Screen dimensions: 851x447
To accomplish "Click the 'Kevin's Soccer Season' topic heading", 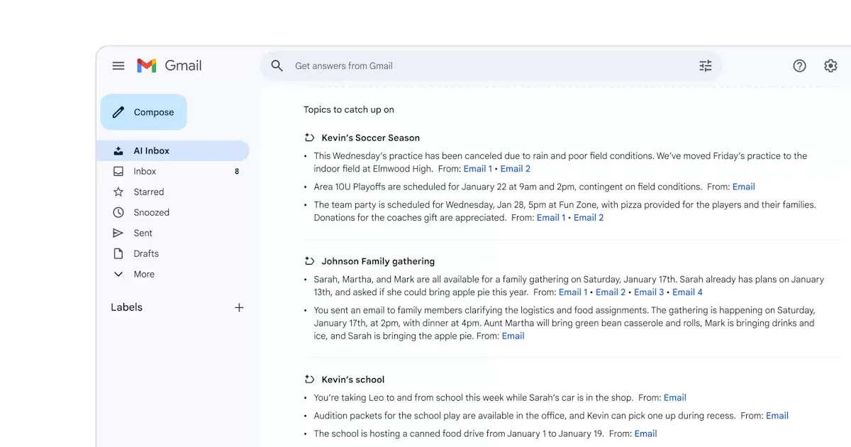I will 371,138.
